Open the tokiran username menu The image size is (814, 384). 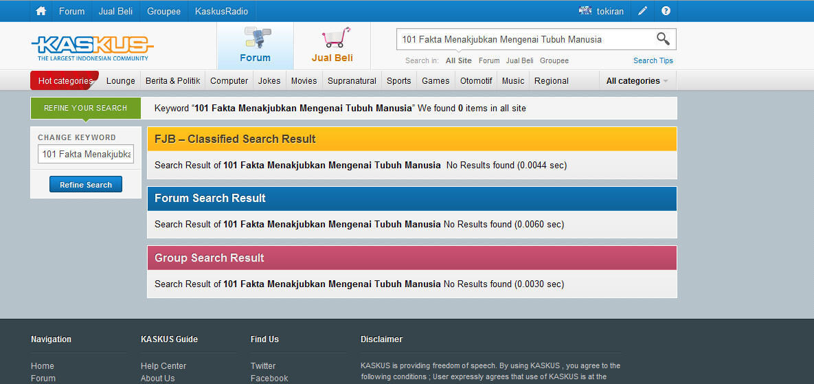pyautogui.click(x=610, y=11)
